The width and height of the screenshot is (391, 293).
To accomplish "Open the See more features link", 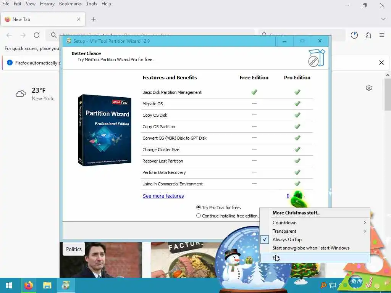I will [x=163, y=196].
